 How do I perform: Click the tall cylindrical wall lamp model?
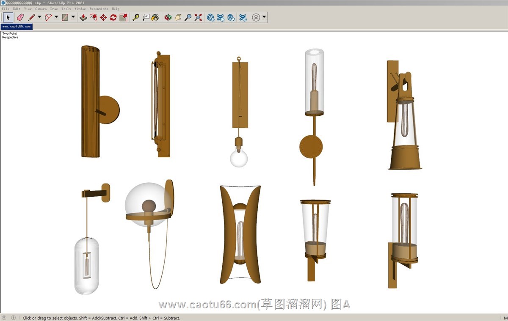click(x=90, y=102)
